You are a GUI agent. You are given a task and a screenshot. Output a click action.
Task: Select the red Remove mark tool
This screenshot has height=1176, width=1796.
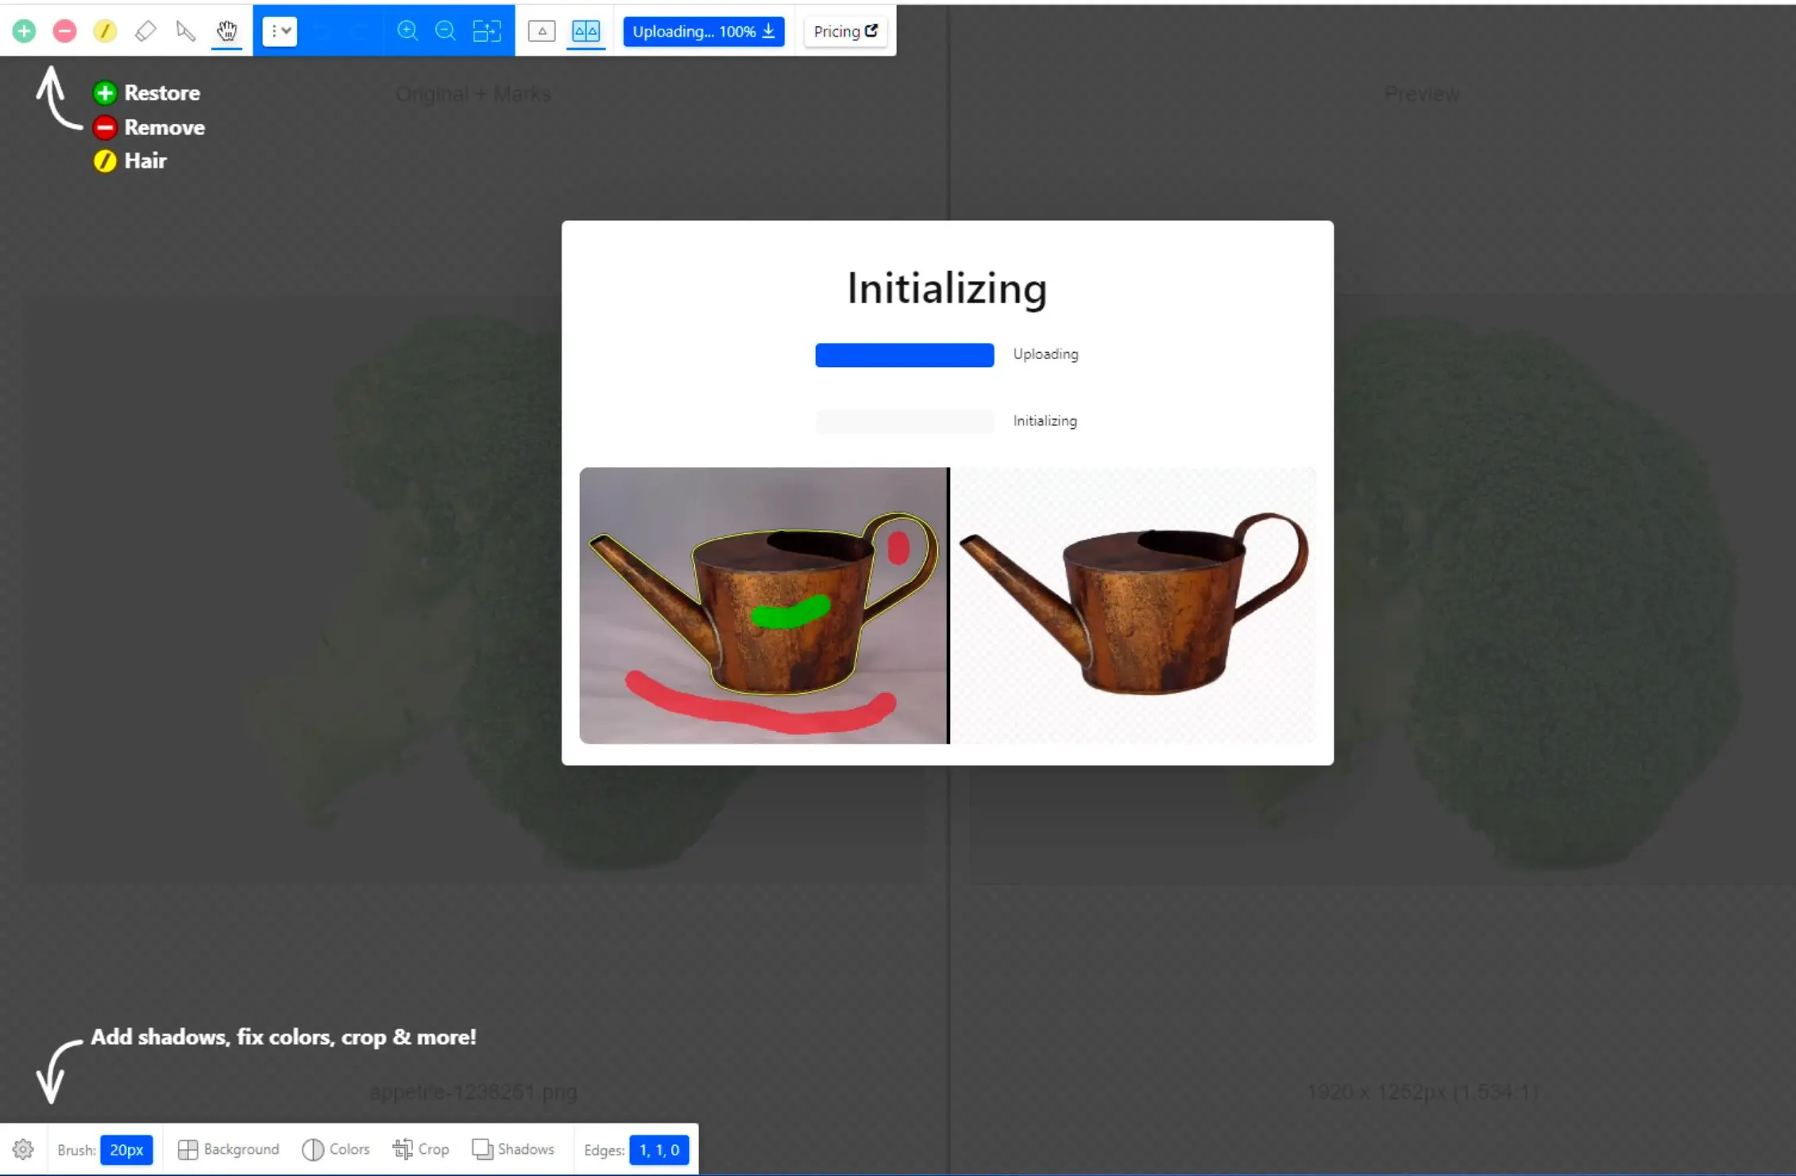pyautogui.click(x=64, y=31)
